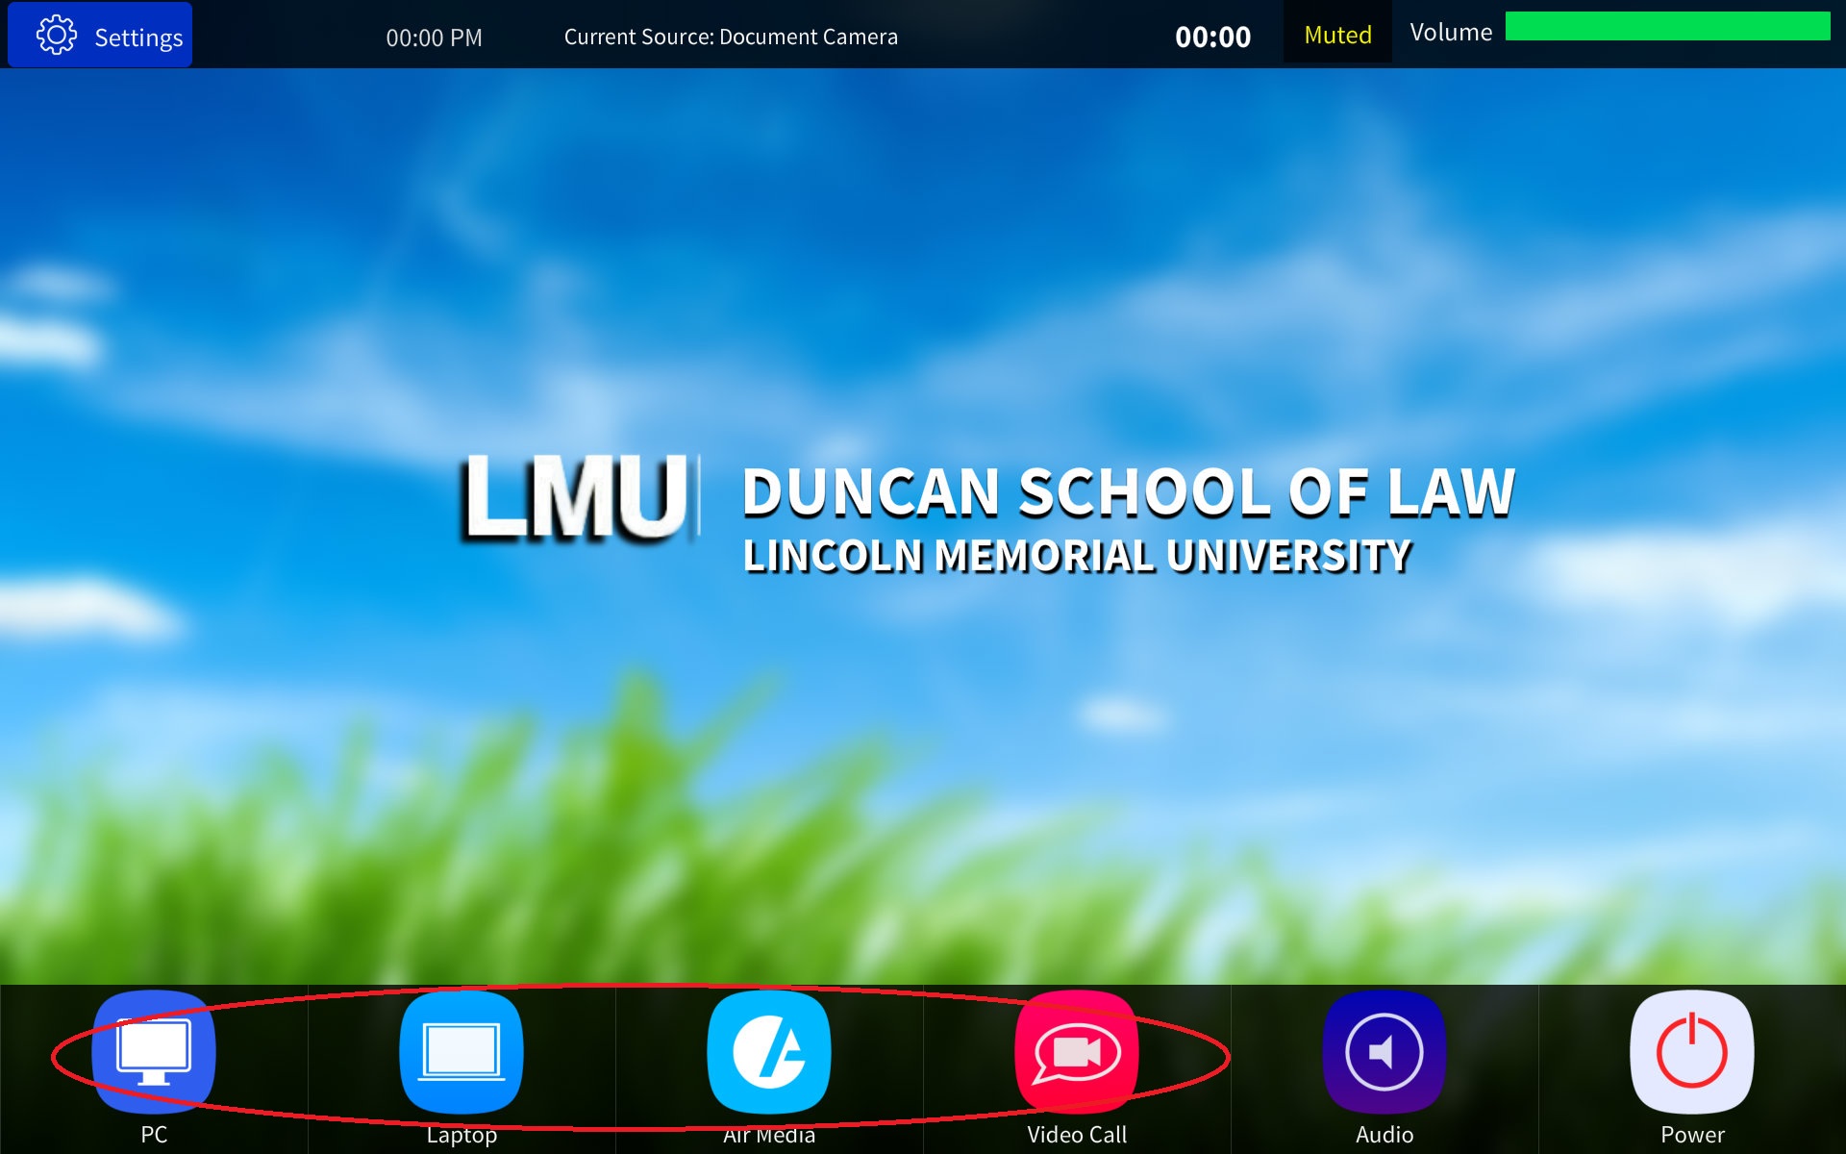This screenshot has width=1846, height=1154.
Task: Click the Volume label
Action: pos(1451,33)
